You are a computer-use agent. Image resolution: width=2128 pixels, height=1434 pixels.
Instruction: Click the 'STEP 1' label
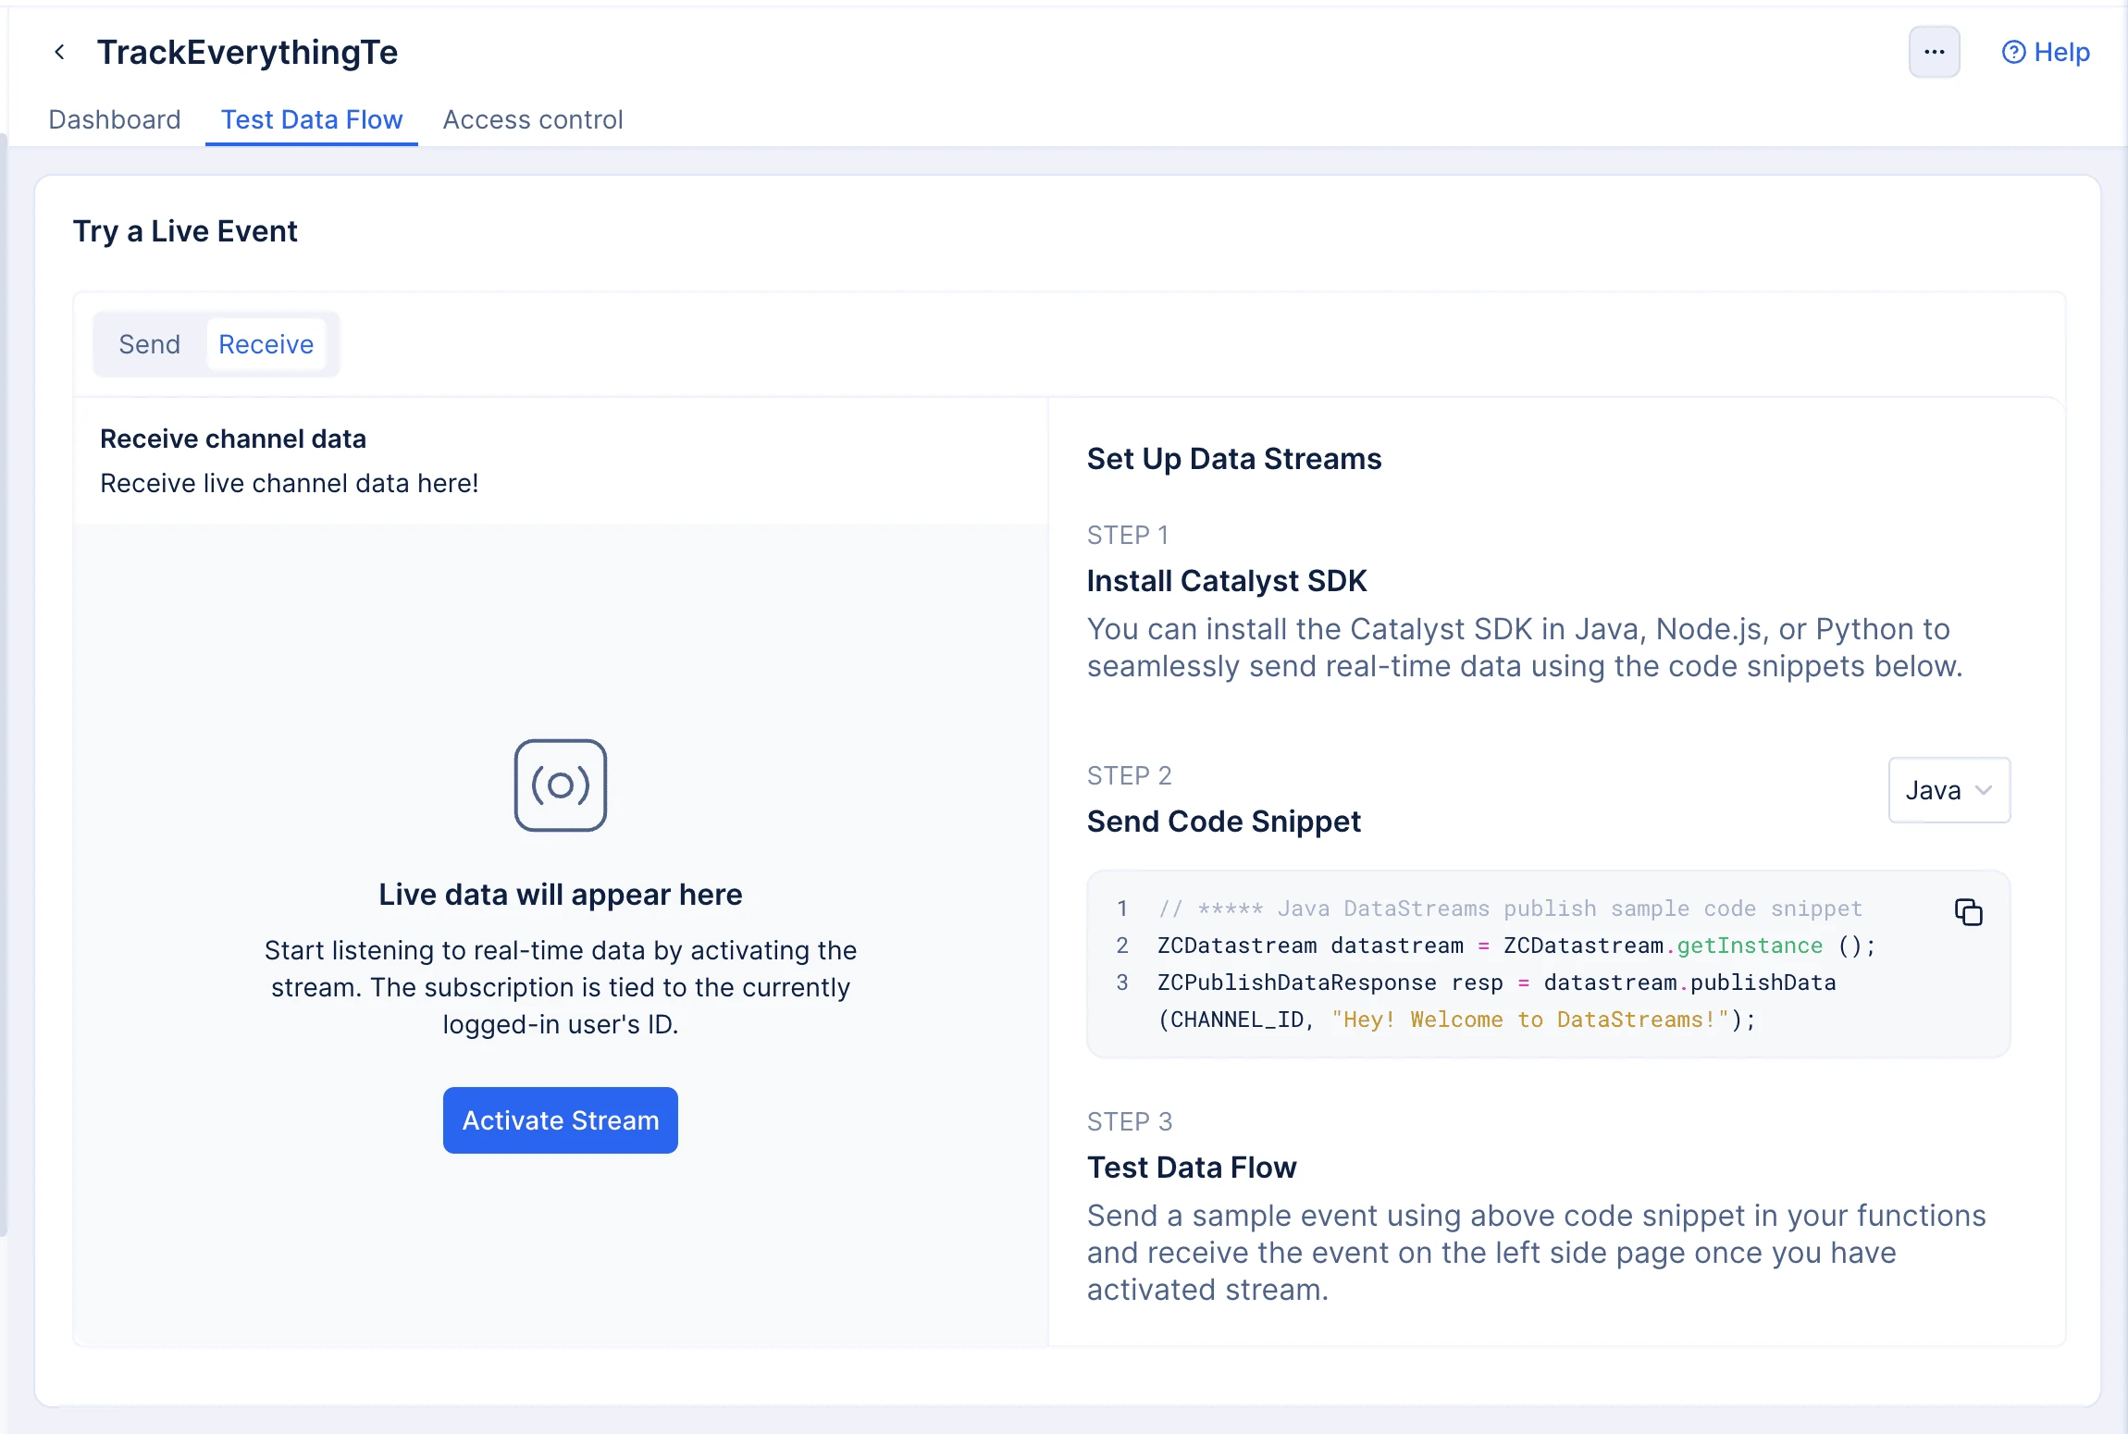tap(1128, 535)
